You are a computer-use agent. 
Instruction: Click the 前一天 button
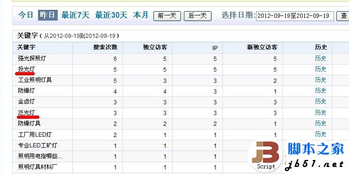[167, 16]
